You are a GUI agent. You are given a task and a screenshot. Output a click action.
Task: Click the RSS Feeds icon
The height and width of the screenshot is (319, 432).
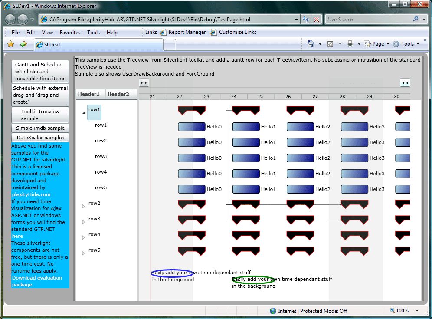tap(330, 44)
